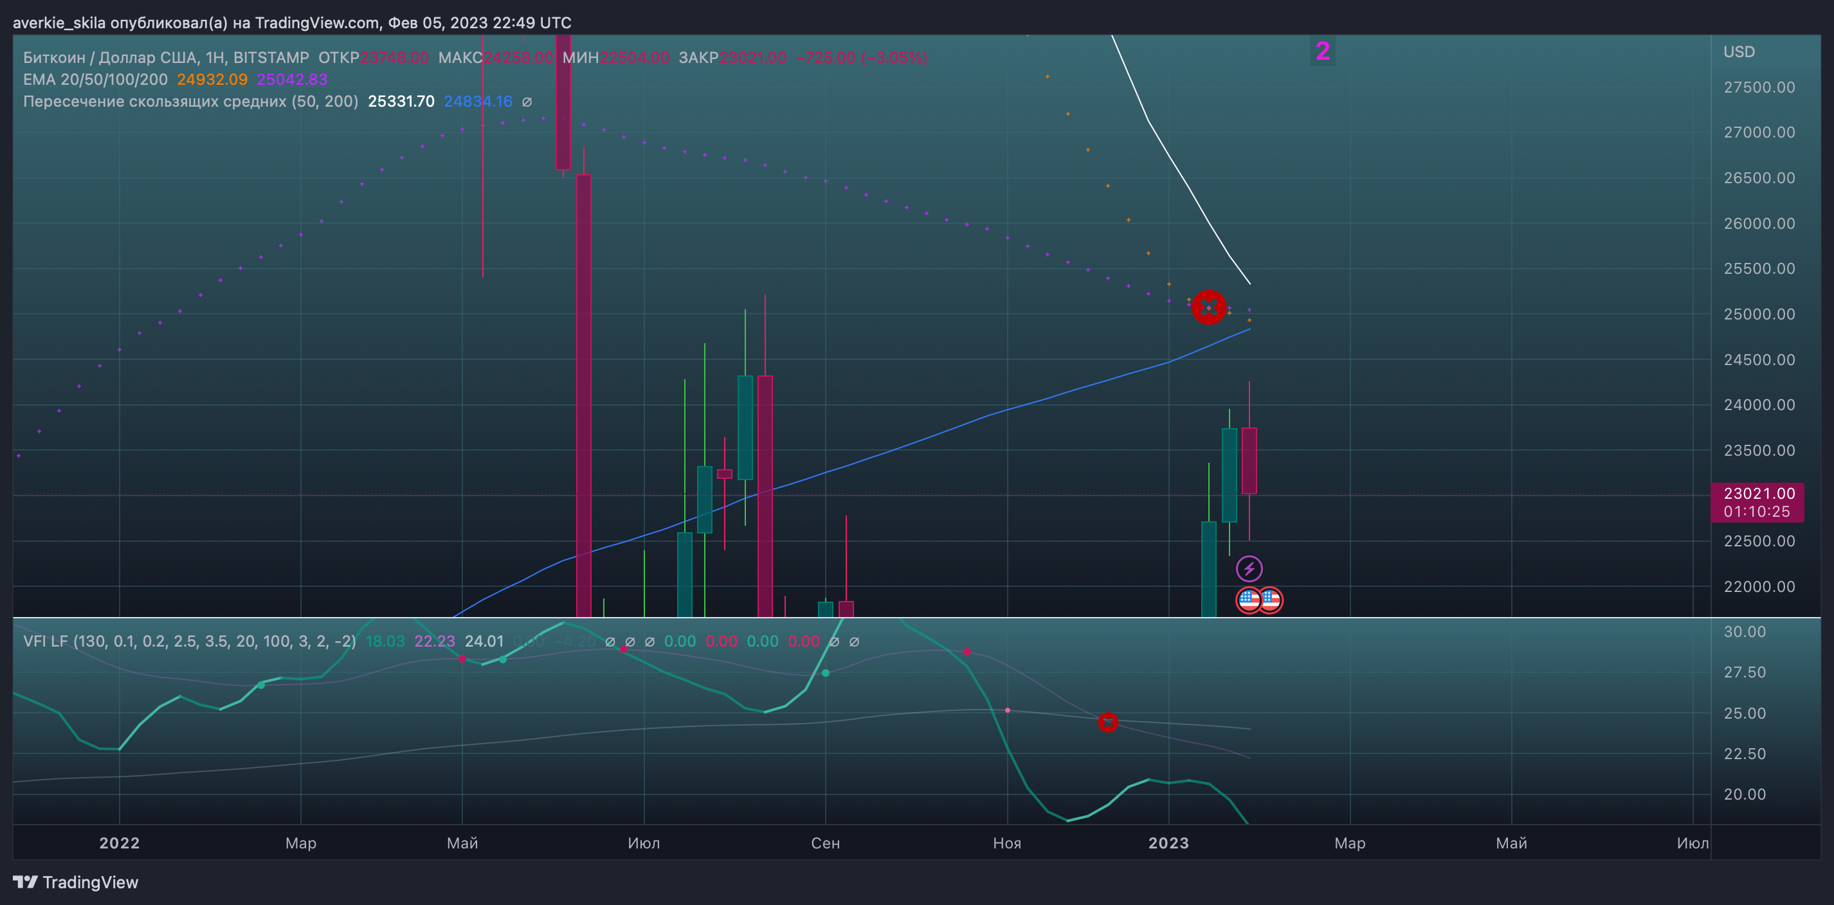1834x905 pixels.
Task: Click the latest red candle body
Action: pyautogui.click(x=1249, y=461)
